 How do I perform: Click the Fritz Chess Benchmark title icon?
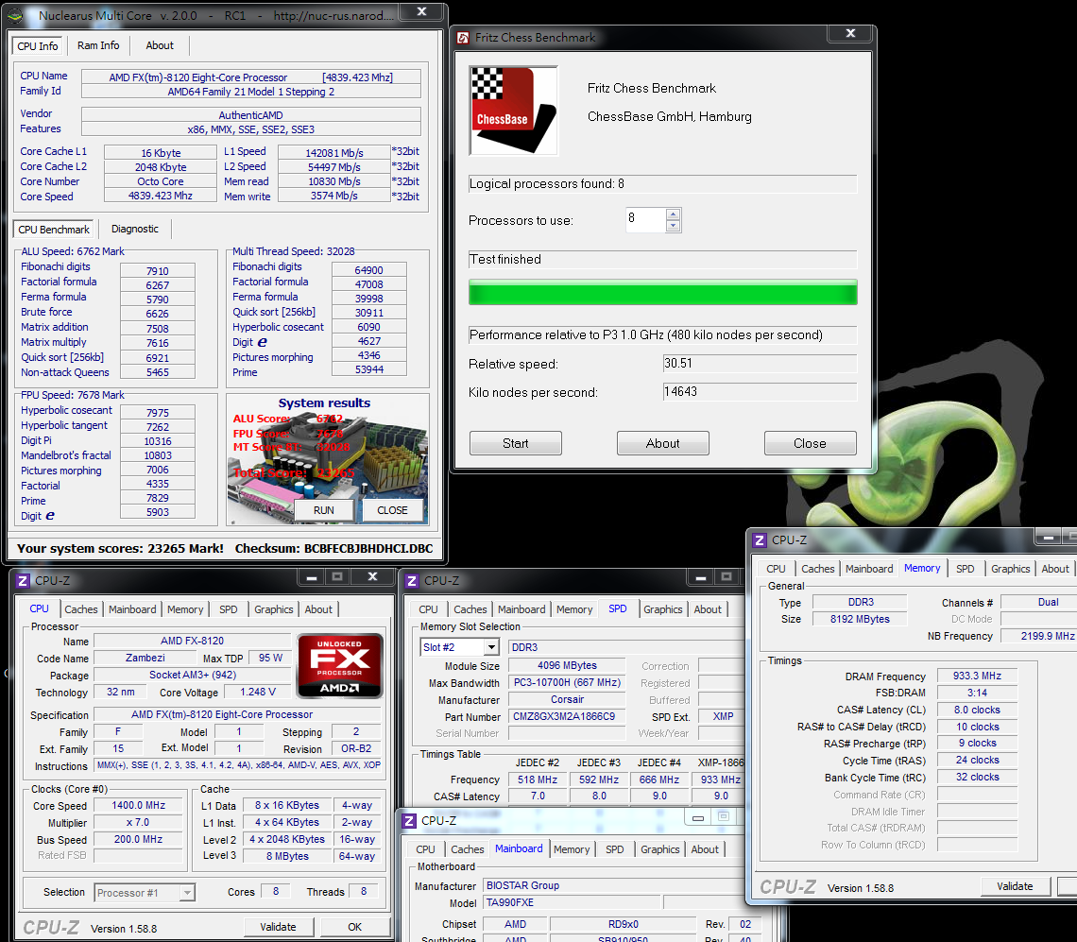[463, 37]
